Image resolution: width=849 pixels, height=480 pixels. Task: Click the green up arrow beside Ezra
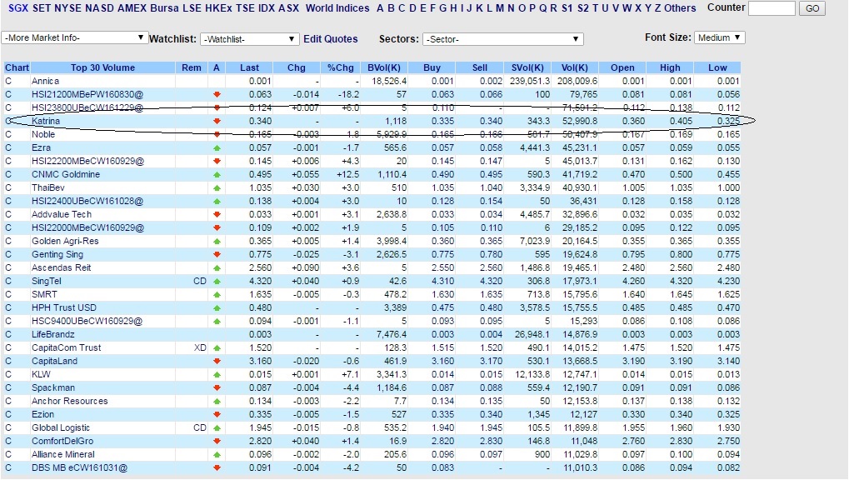point(217,147)
